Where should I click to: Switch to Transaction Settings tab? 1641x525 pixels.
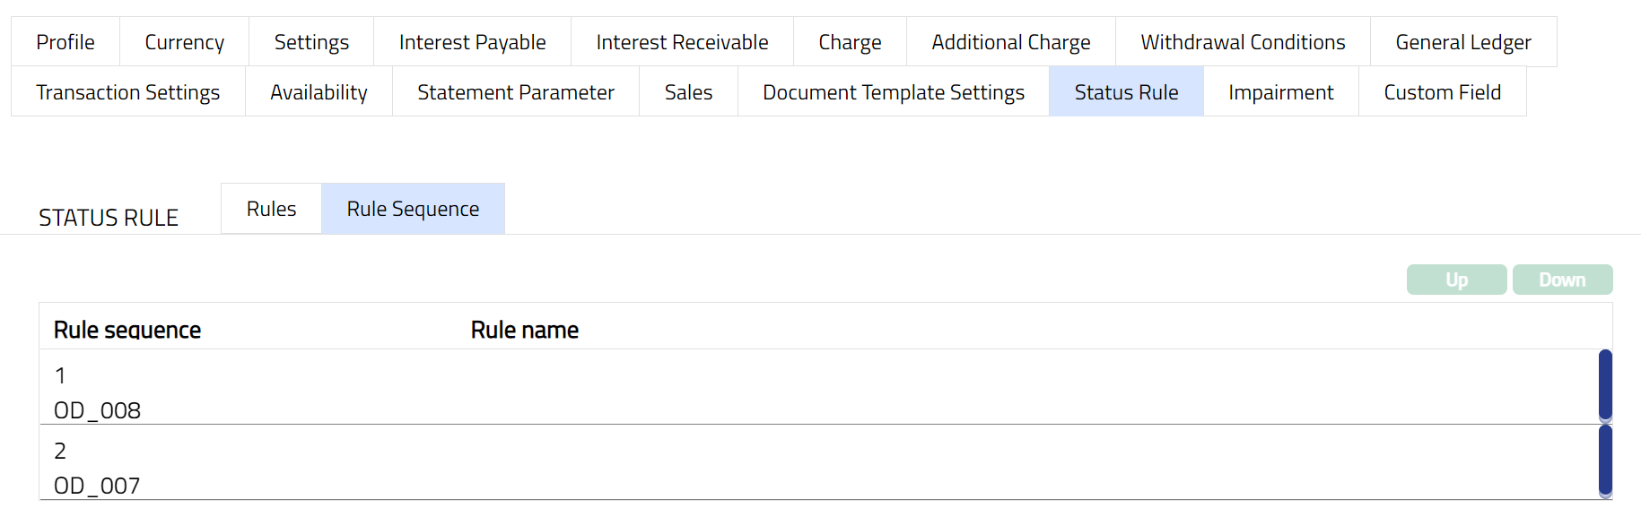pos(127,92)
